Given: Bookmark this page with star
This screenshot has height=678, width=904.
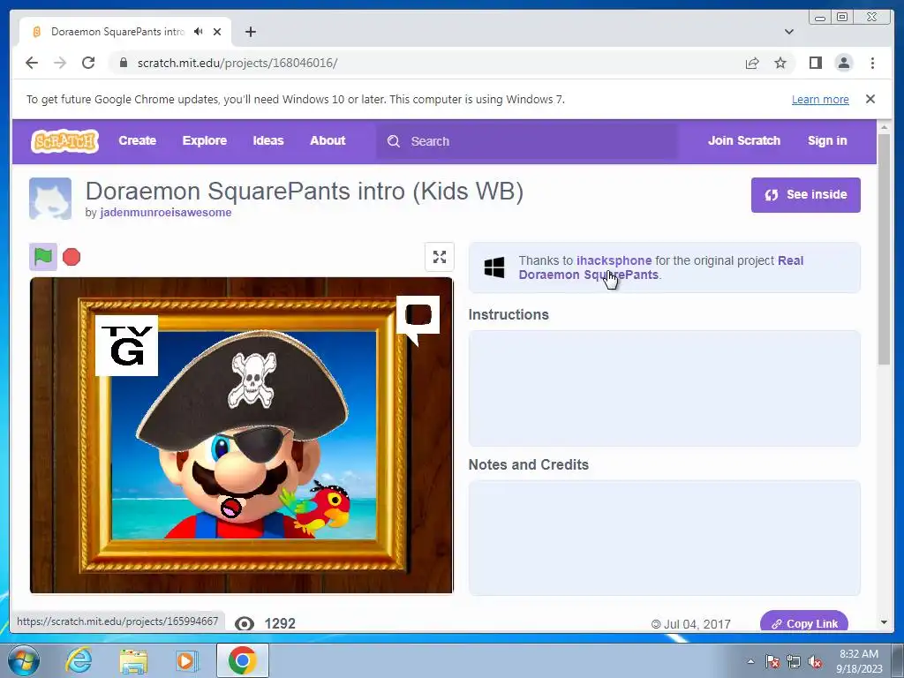Looking at the screenshot, I should tap(780, 63).
